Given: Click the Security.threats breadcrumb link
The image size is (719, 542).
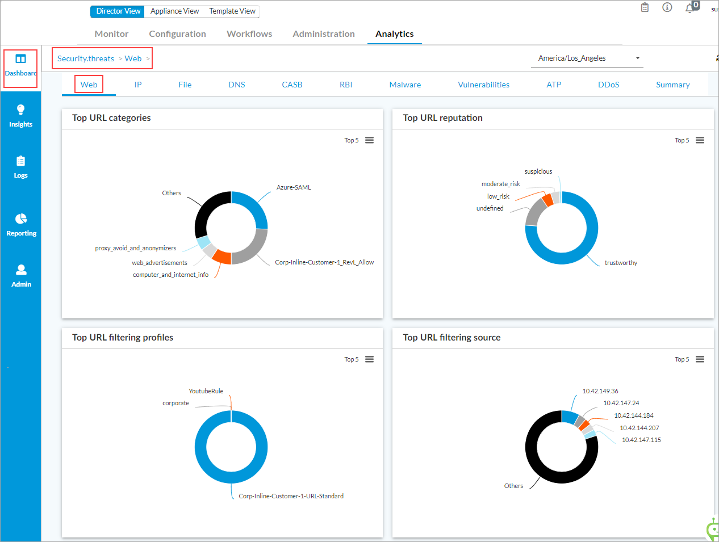Looking at the screenshot, I should (x=86, y=58).
